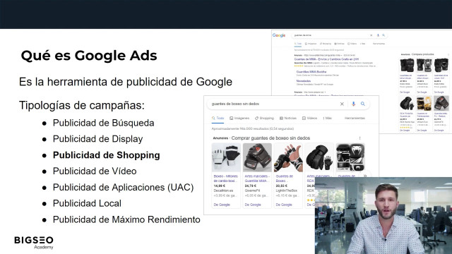Open the three-dot menu beside 'Comprar guantes de boxeo'

(x=359, y=138)
